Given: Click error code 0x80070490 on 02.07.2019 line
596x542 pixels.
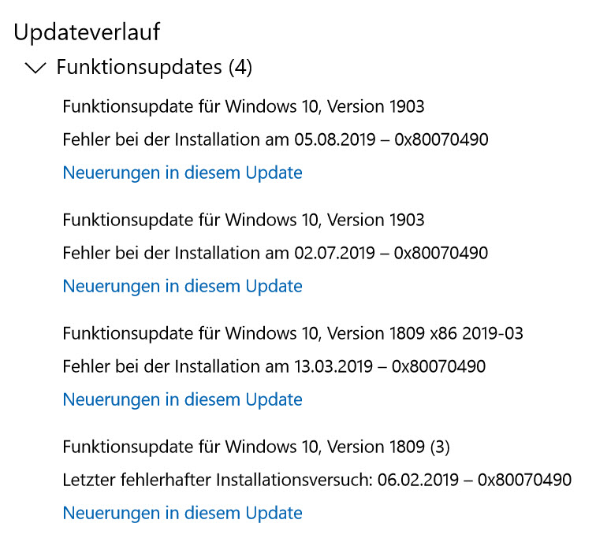Looking at the screenshot, I should (x=441, y=253).
